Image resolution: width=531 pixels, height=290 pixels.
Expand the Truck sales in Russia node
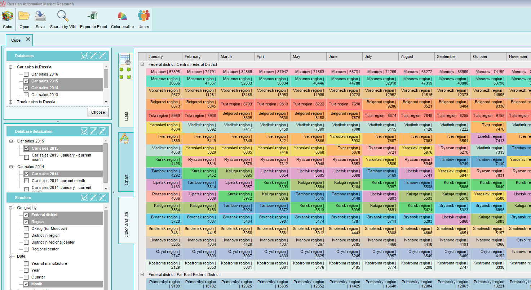coord(11,102)
